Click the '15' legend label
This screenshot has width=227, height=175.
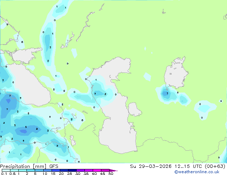53,174
